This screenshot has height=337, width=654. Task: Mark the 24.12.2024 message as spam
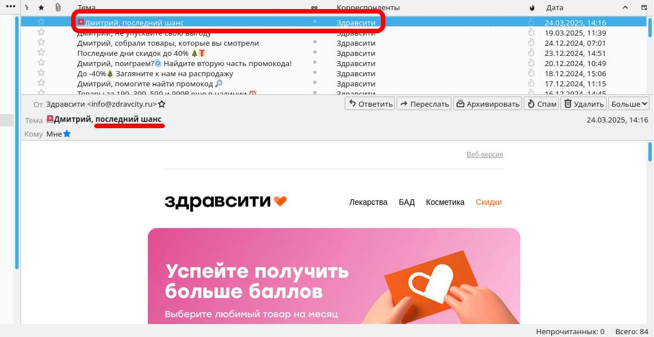tap(532, 42)
